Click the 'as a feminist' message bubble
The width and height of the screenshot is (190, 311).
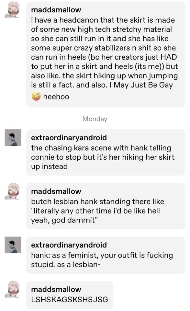[106, 255]
